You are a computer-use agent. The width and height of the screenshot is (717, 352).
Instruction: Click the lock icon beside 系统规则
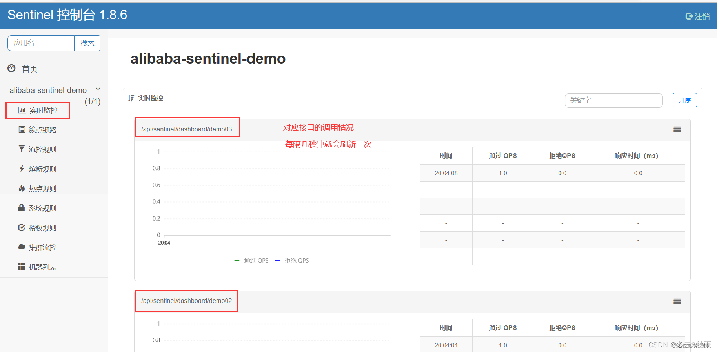pyautogui.click(x=22, y=208)
